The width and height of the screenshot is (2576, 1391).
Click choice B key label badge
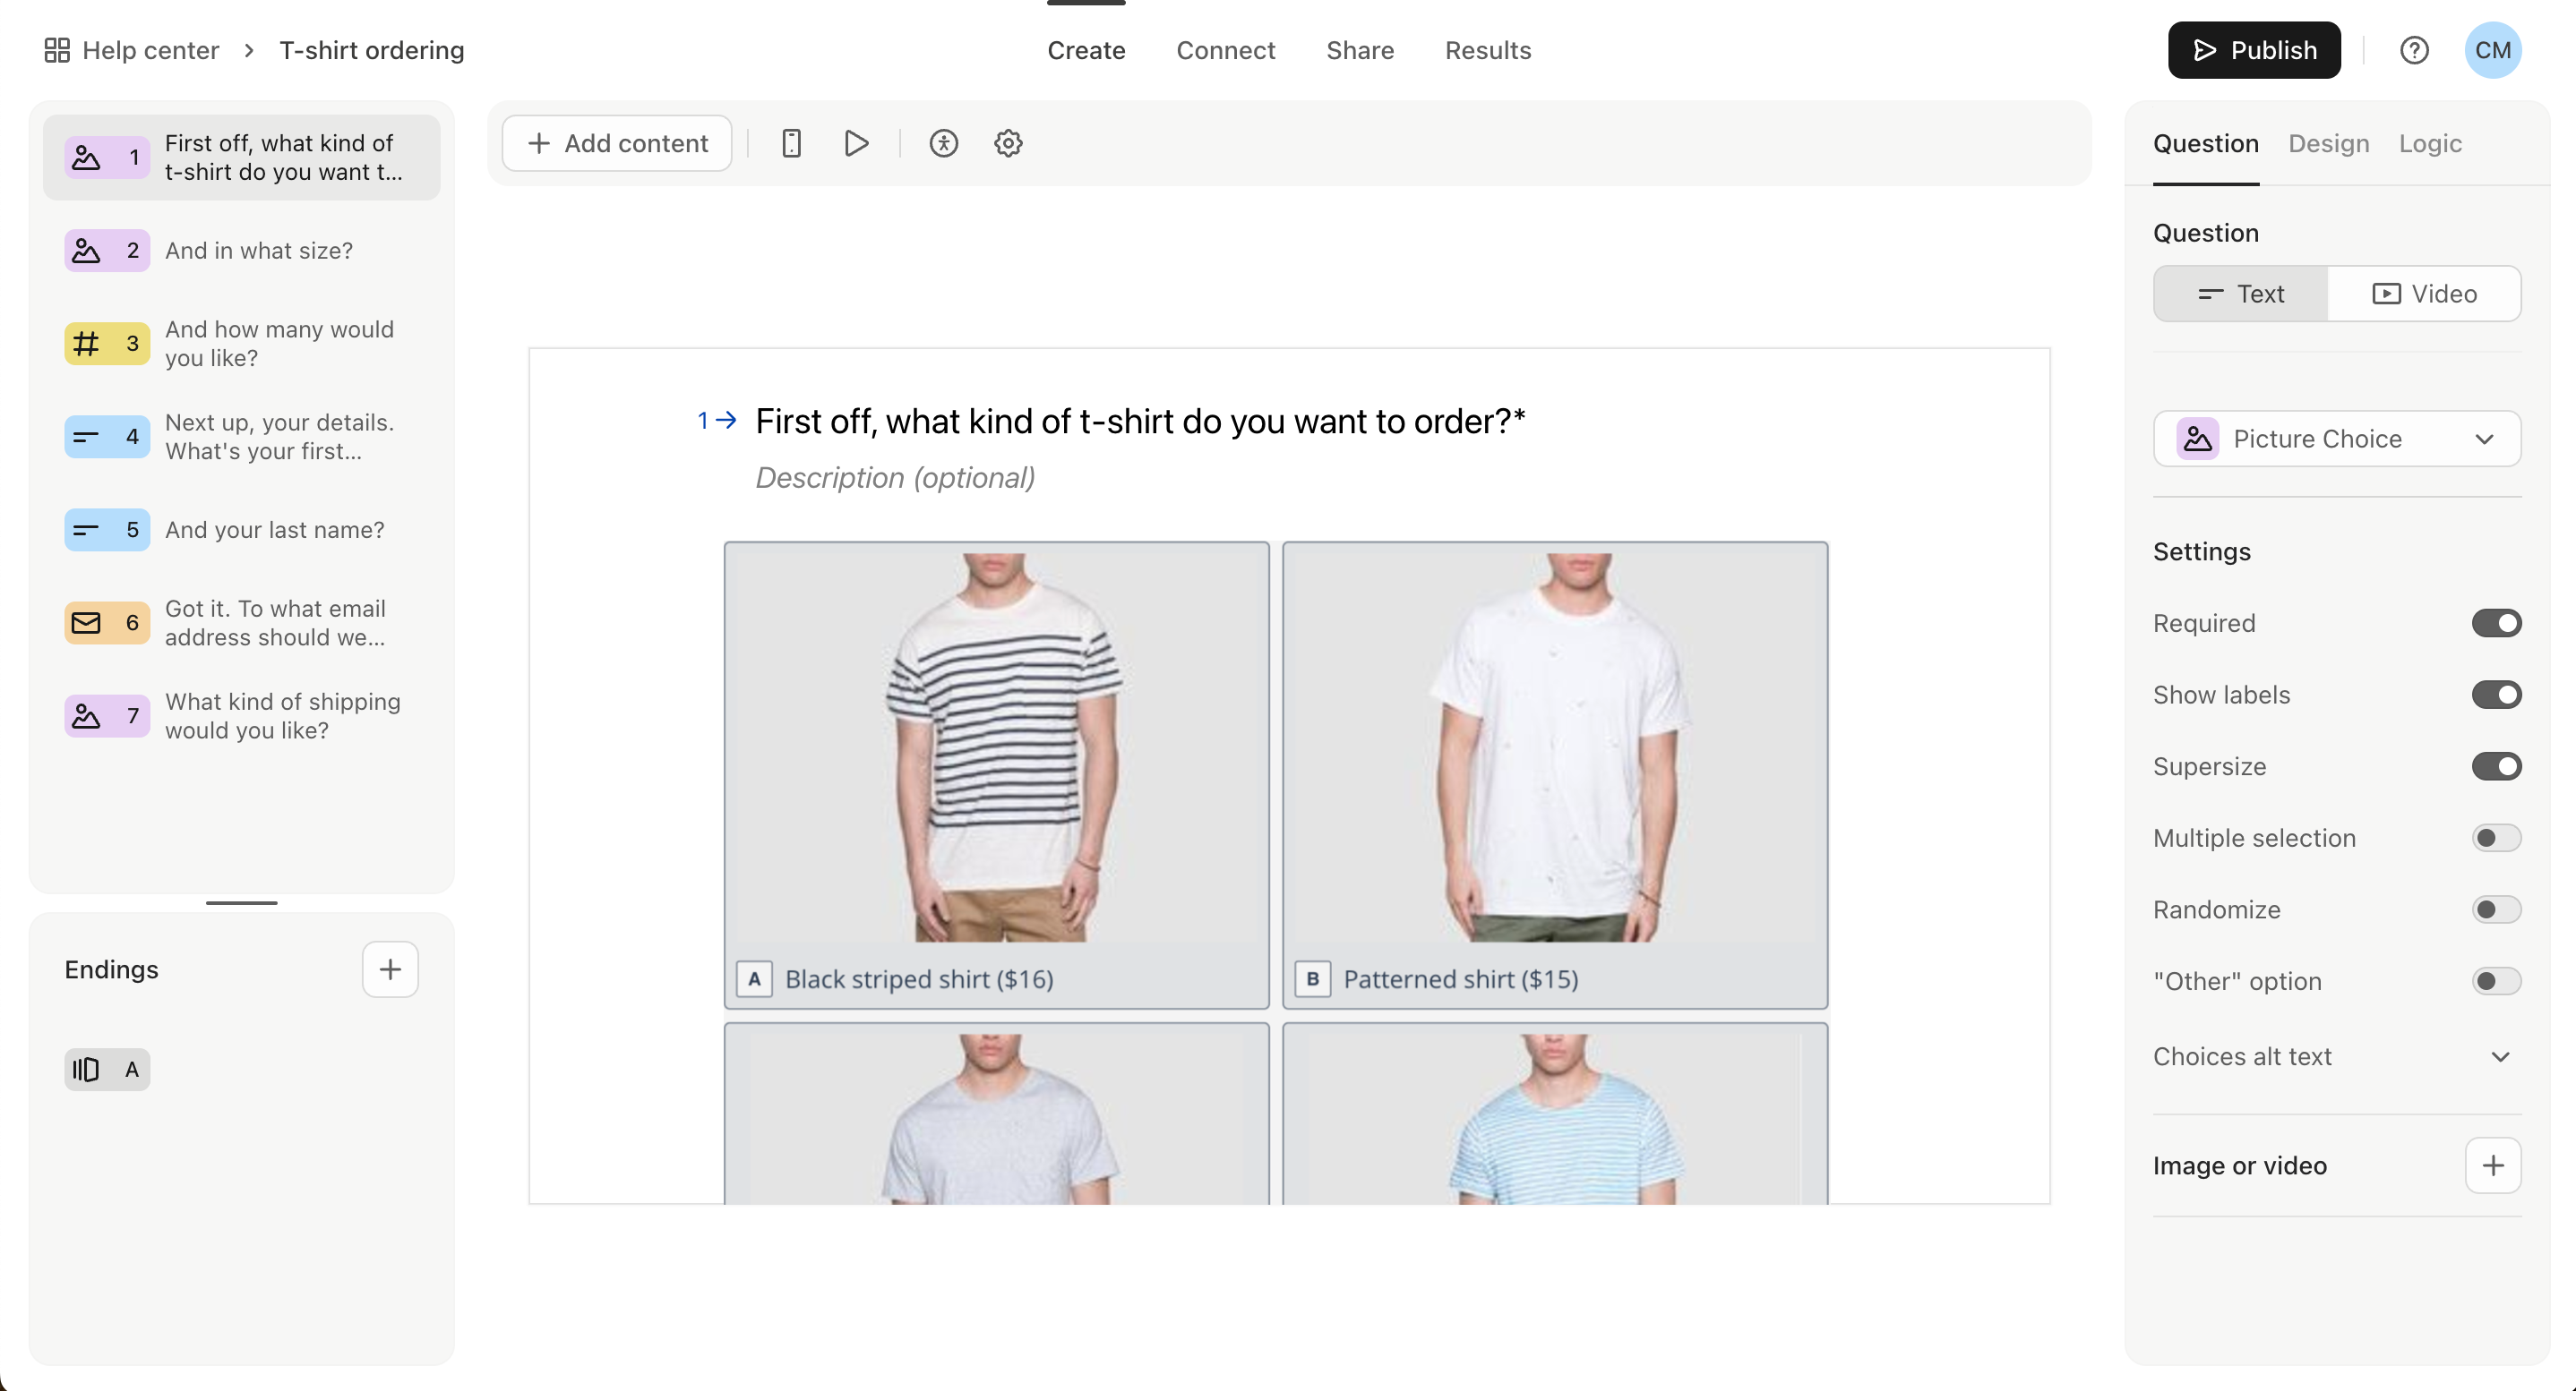tap(1312, 979)
